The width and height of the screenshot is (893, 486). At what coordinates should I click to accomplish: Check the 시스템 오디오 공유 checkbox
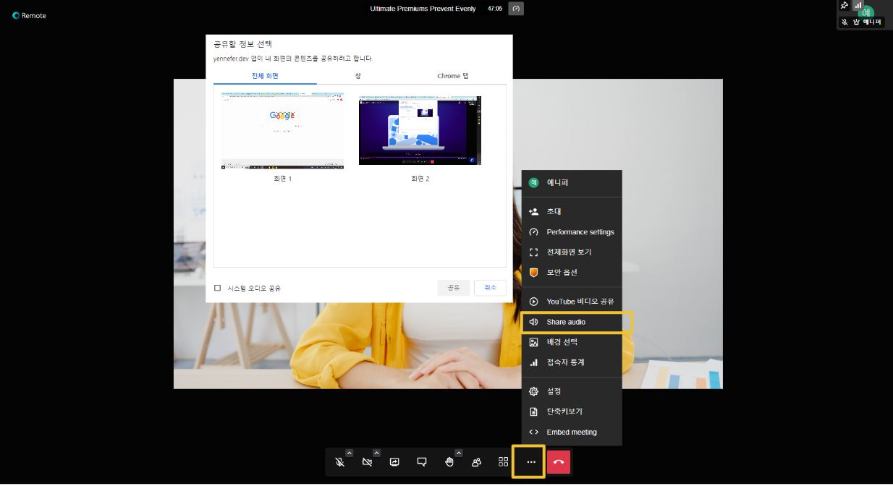[x=217, y=288]
